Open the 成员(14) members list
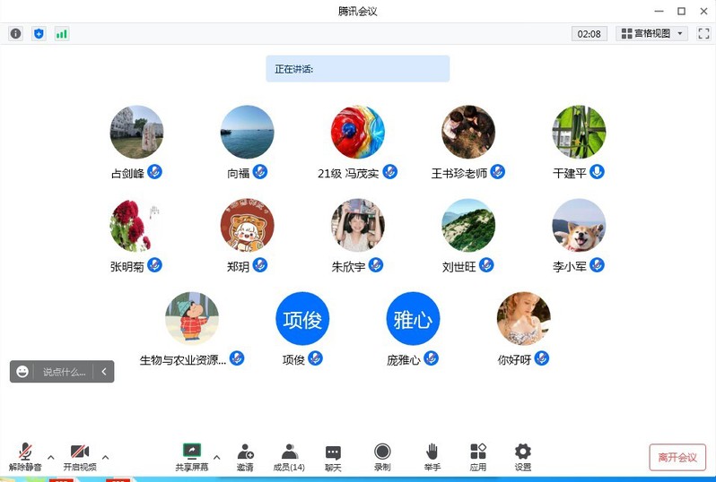This screenshot has height=482, width=716. (x=289, y=457)
